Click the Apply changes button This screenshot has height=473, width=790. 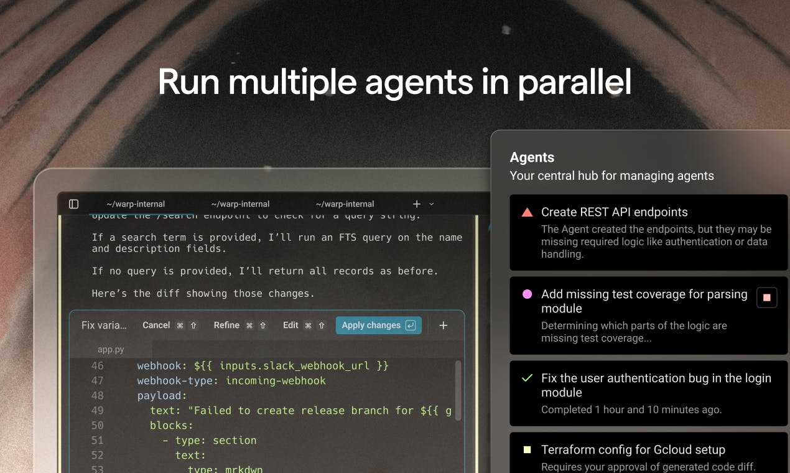[x=379, y=325]
